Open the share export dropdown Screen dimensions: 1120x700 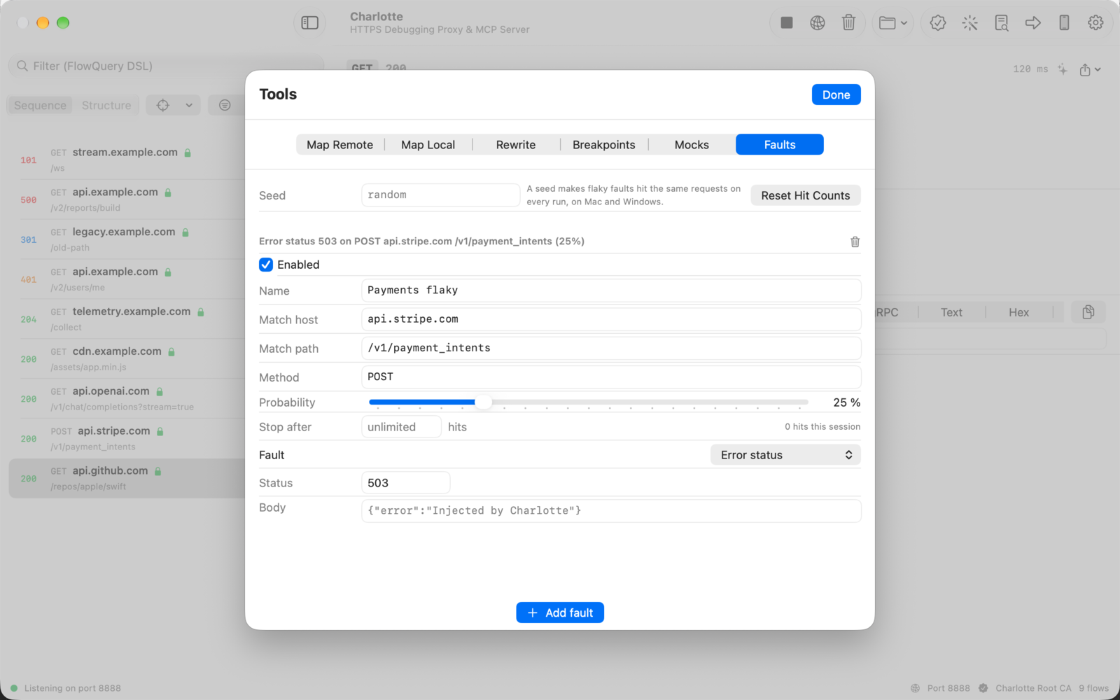pyautogui.click(x=1090, y=69)
